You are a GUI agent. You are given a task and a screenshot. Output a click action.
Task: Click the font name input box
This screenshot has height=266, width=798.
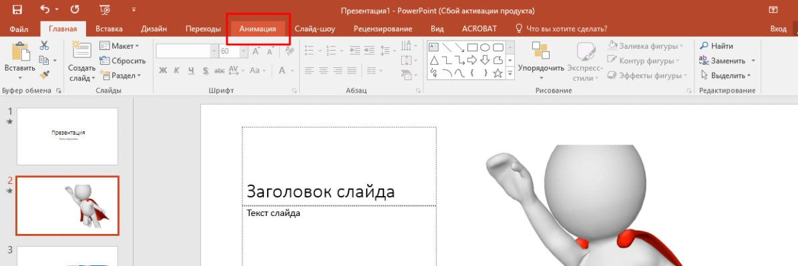coord(183,51)
